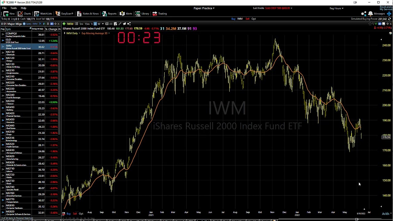This screenshot has height=221, width=393.
Task: Open the My Services link
Action: pos(386,9)
